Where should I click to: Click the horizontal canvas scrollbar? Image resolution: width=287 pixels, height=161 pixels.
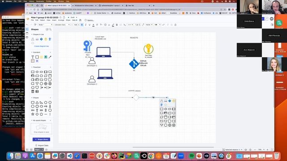pyautogui.click(x=173, y=147)
